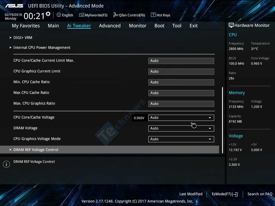Click the Max. CPU Graphics Ratio field
Viewport: 275px width, 206px height.
click(181, 104)
